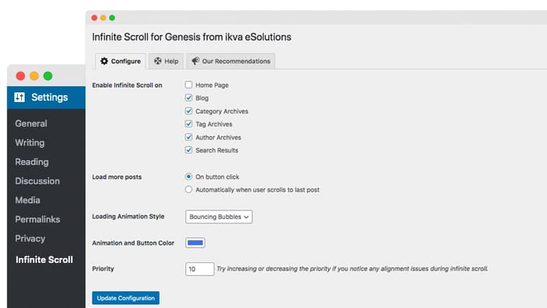The width and height of the screenshot is (547, 308).
Task: Click the 'Animation and Button Color' label
Action: pyautogui.click(x=133, y=243)
